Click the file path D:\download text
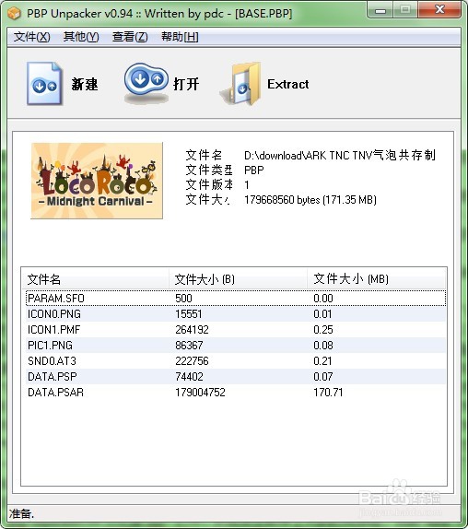 (x=340, y=155)
